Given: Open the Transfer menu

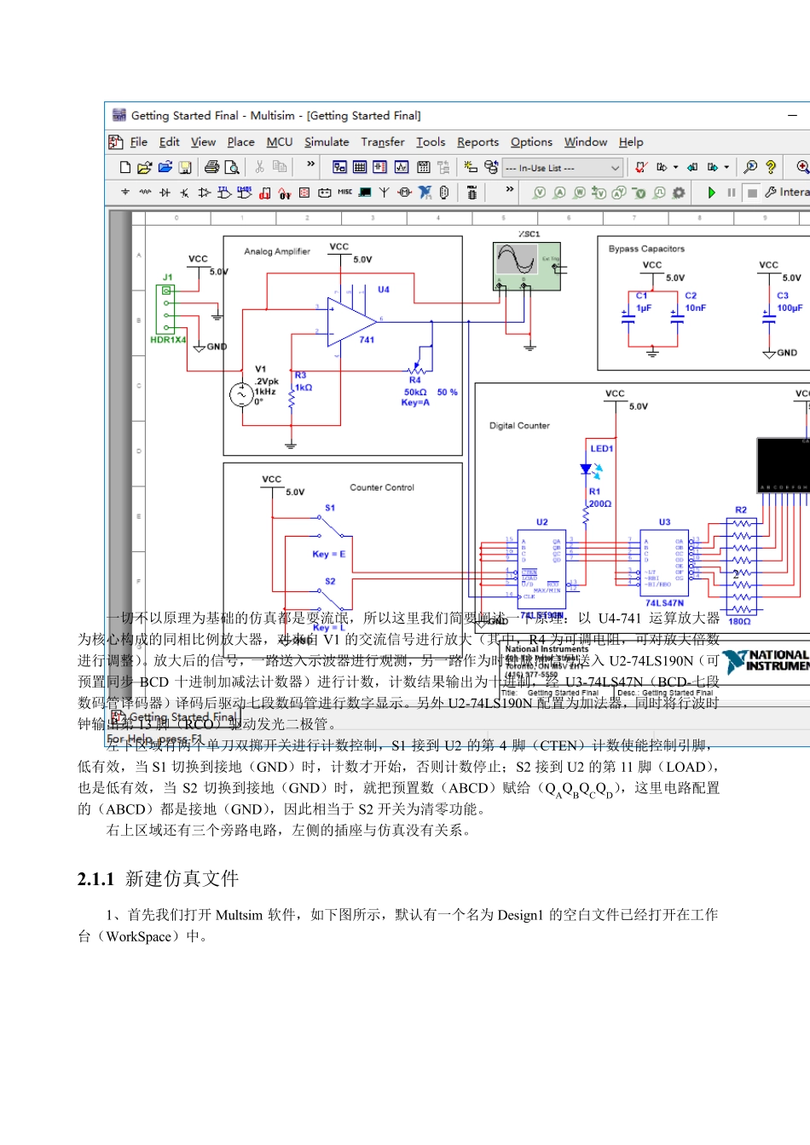Looking at the screenshot, I should (x=383, y=142).
